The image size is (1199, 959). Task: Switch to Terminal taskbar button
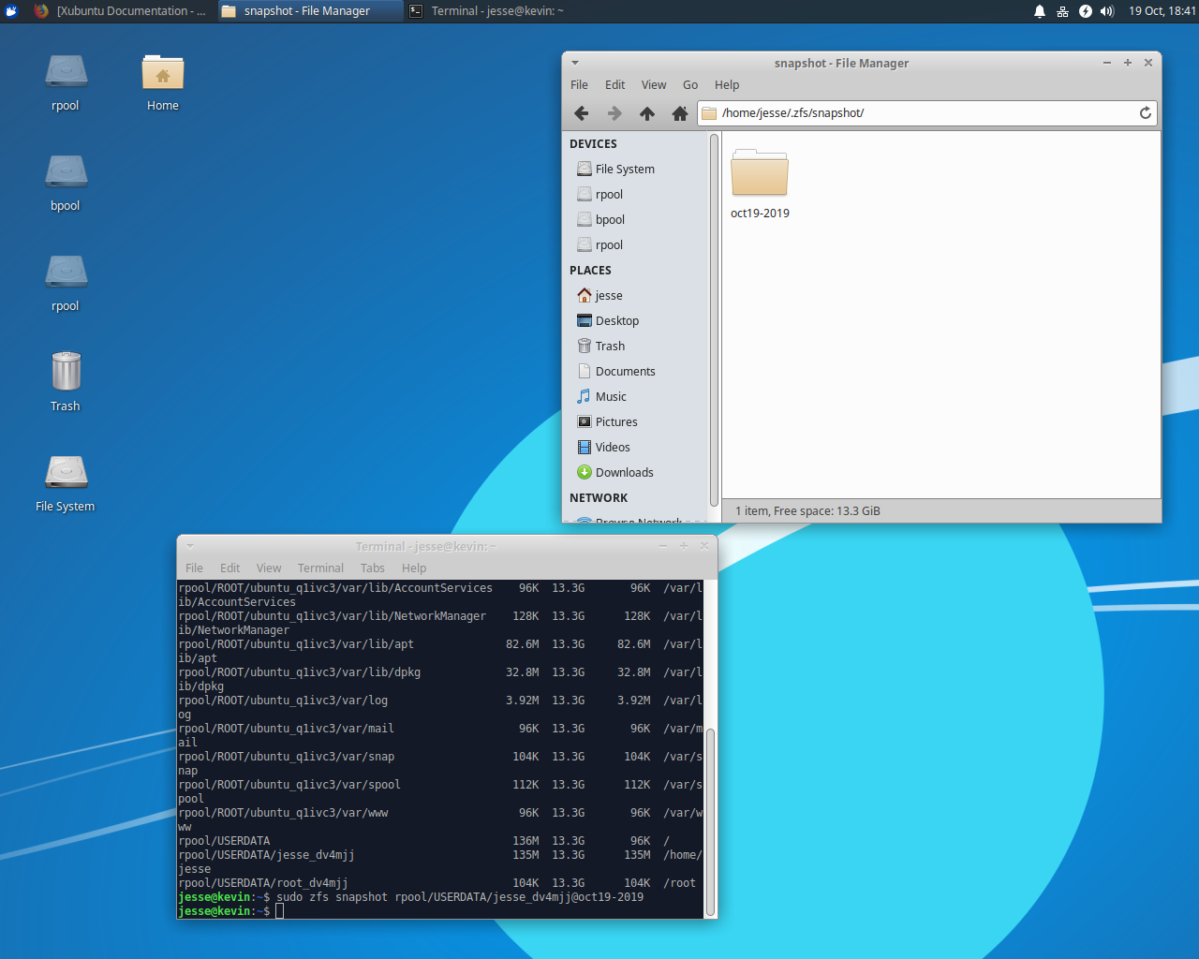496,11
